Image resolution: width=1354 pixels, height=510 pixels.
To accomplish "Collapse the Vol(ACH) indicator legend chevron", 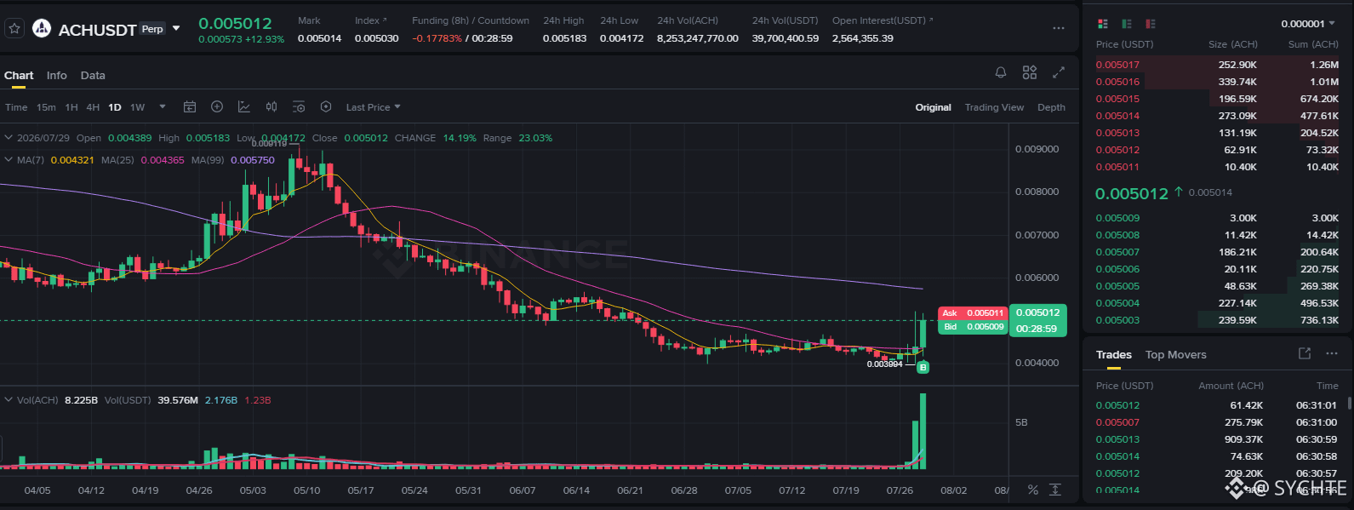I will tap(9, 399).
